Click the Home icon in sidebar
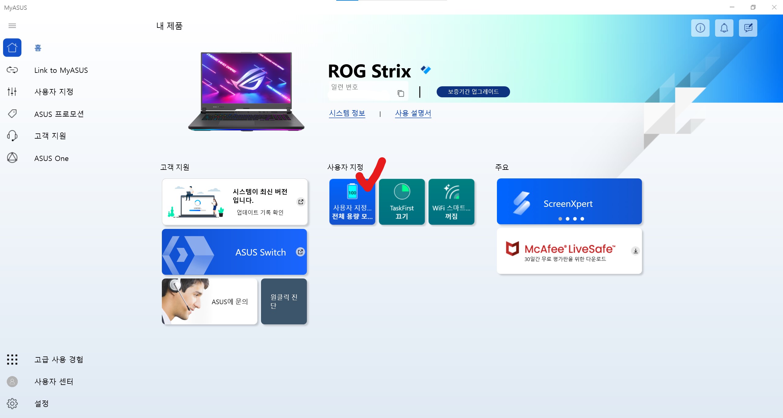Image resolution: width=783 pixels, height=418 pixels. coord(12,47)
